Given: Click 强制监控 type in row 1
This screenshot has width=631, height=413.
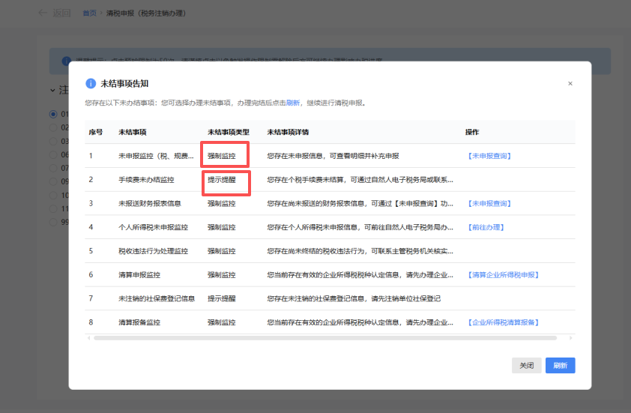Looking at the screenshot, I should (x=221, y=156).
